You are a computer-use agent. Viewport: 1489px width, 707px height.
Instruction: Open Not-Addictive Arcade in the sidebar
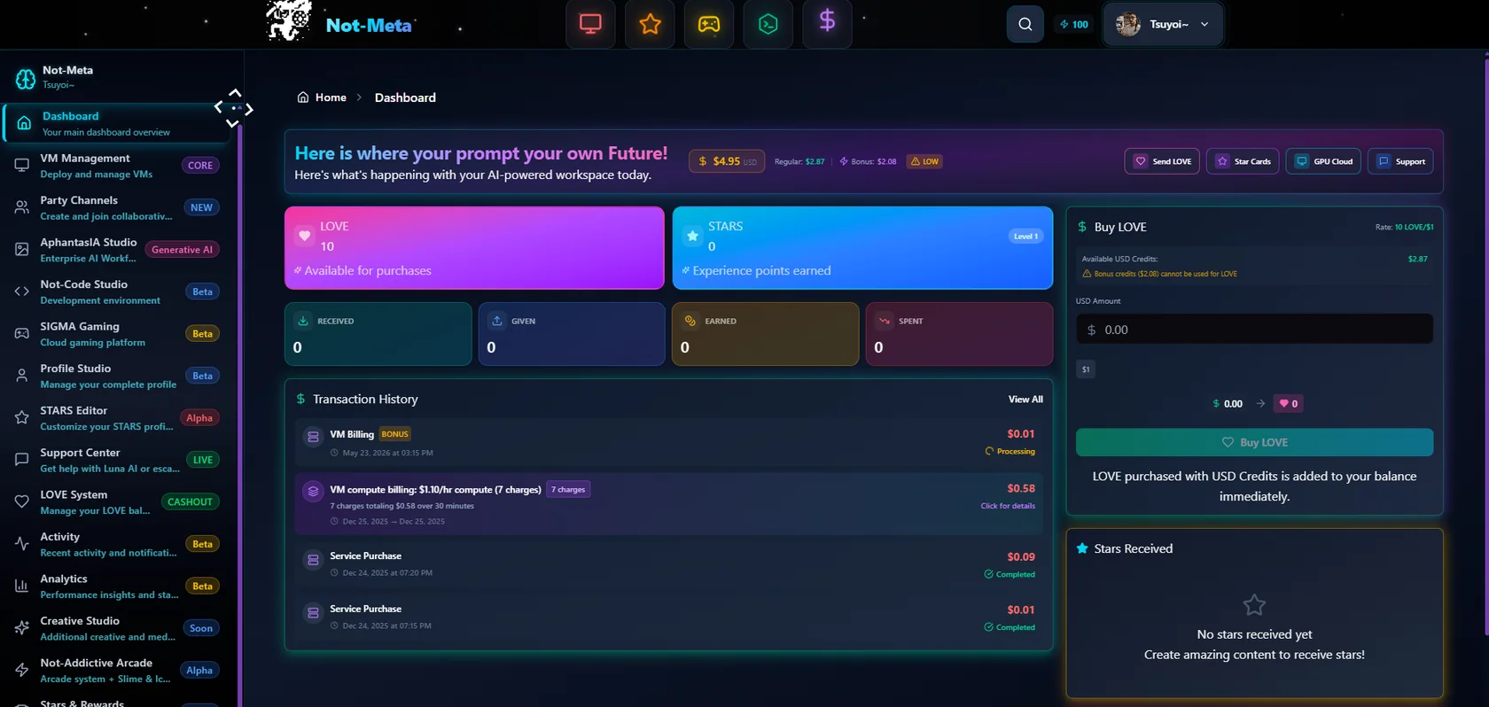pyautogui.click(x=116, y=671)
